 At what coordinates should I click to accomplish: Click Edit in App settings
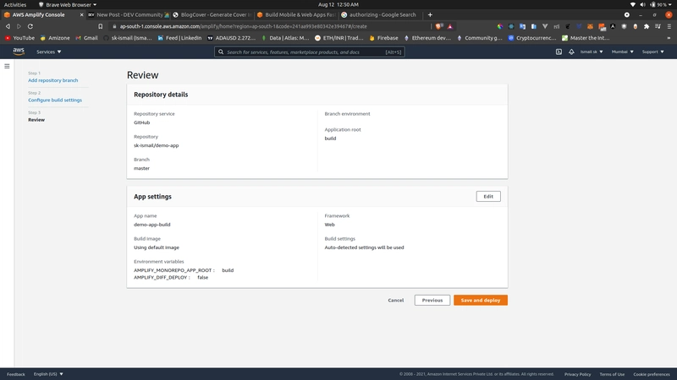[x=488, y=196]
